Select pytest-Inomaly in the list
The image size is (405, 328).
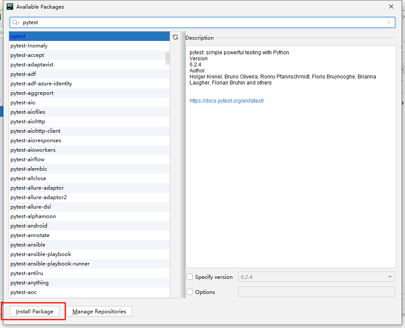coord(89,46)
